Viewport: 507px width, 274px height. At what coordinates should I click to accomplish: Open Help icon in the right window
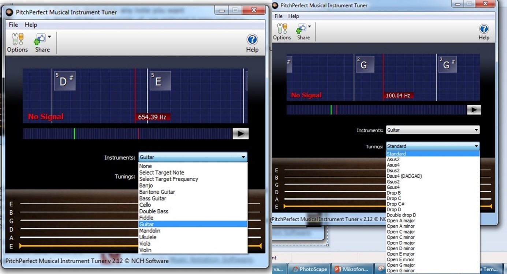(x=484, y=31)
